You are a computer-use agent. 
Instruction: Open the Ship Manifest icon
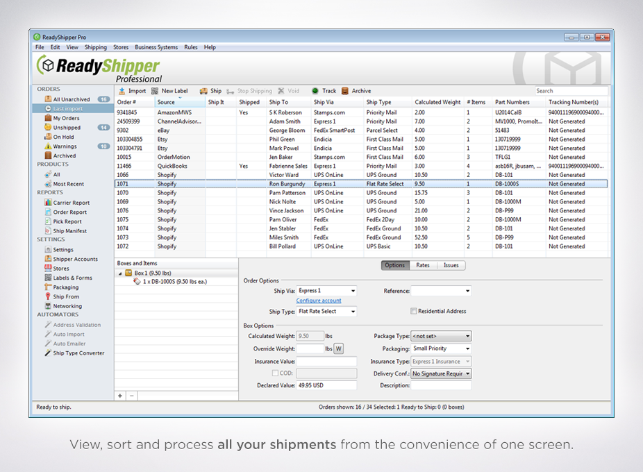(x=48, y=231)
